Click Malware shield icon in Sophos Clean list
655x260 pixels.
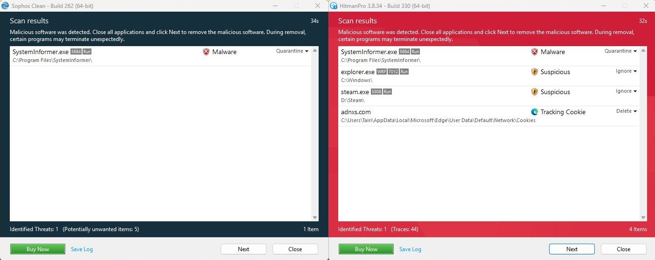tap(206, 52)
